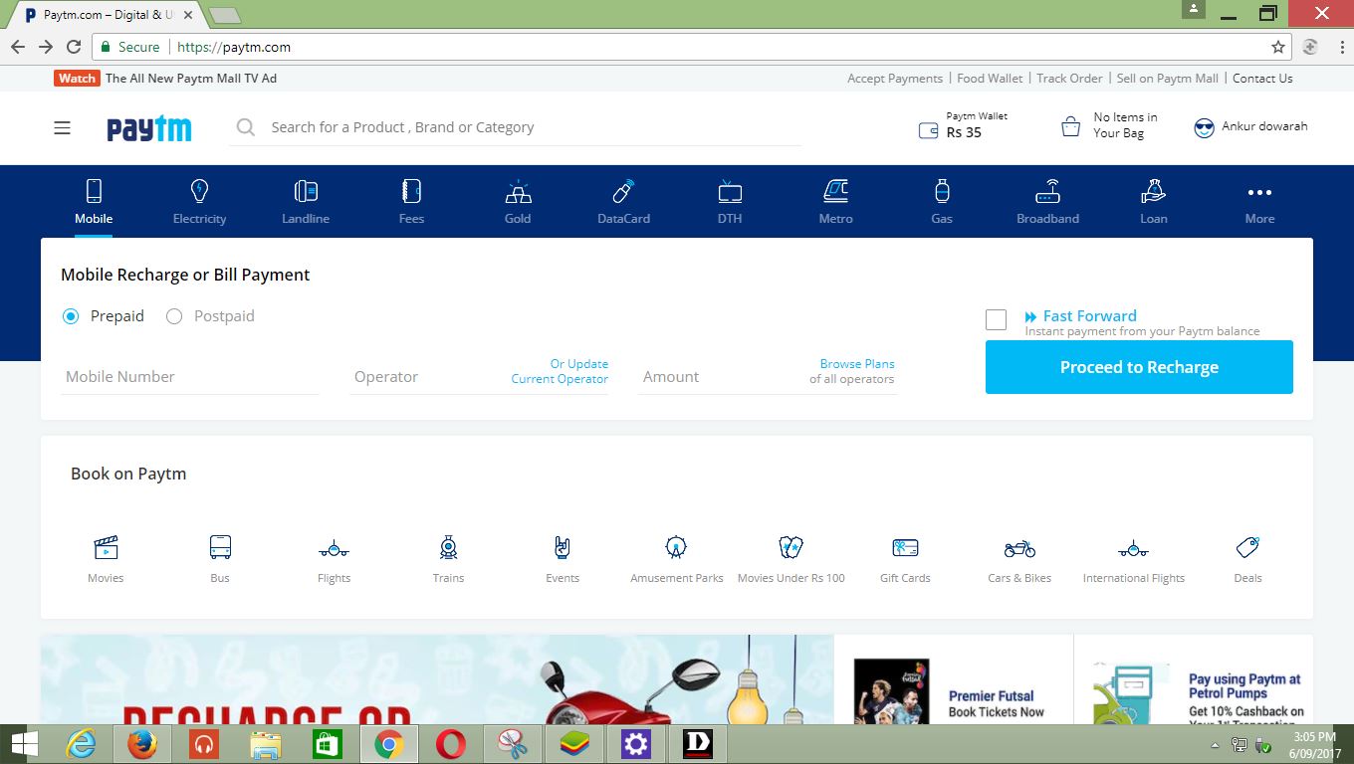Screen dimensions: 1354x764
Task: Open the Premier Futsal banner thumbnail
Action: point(891,690)
